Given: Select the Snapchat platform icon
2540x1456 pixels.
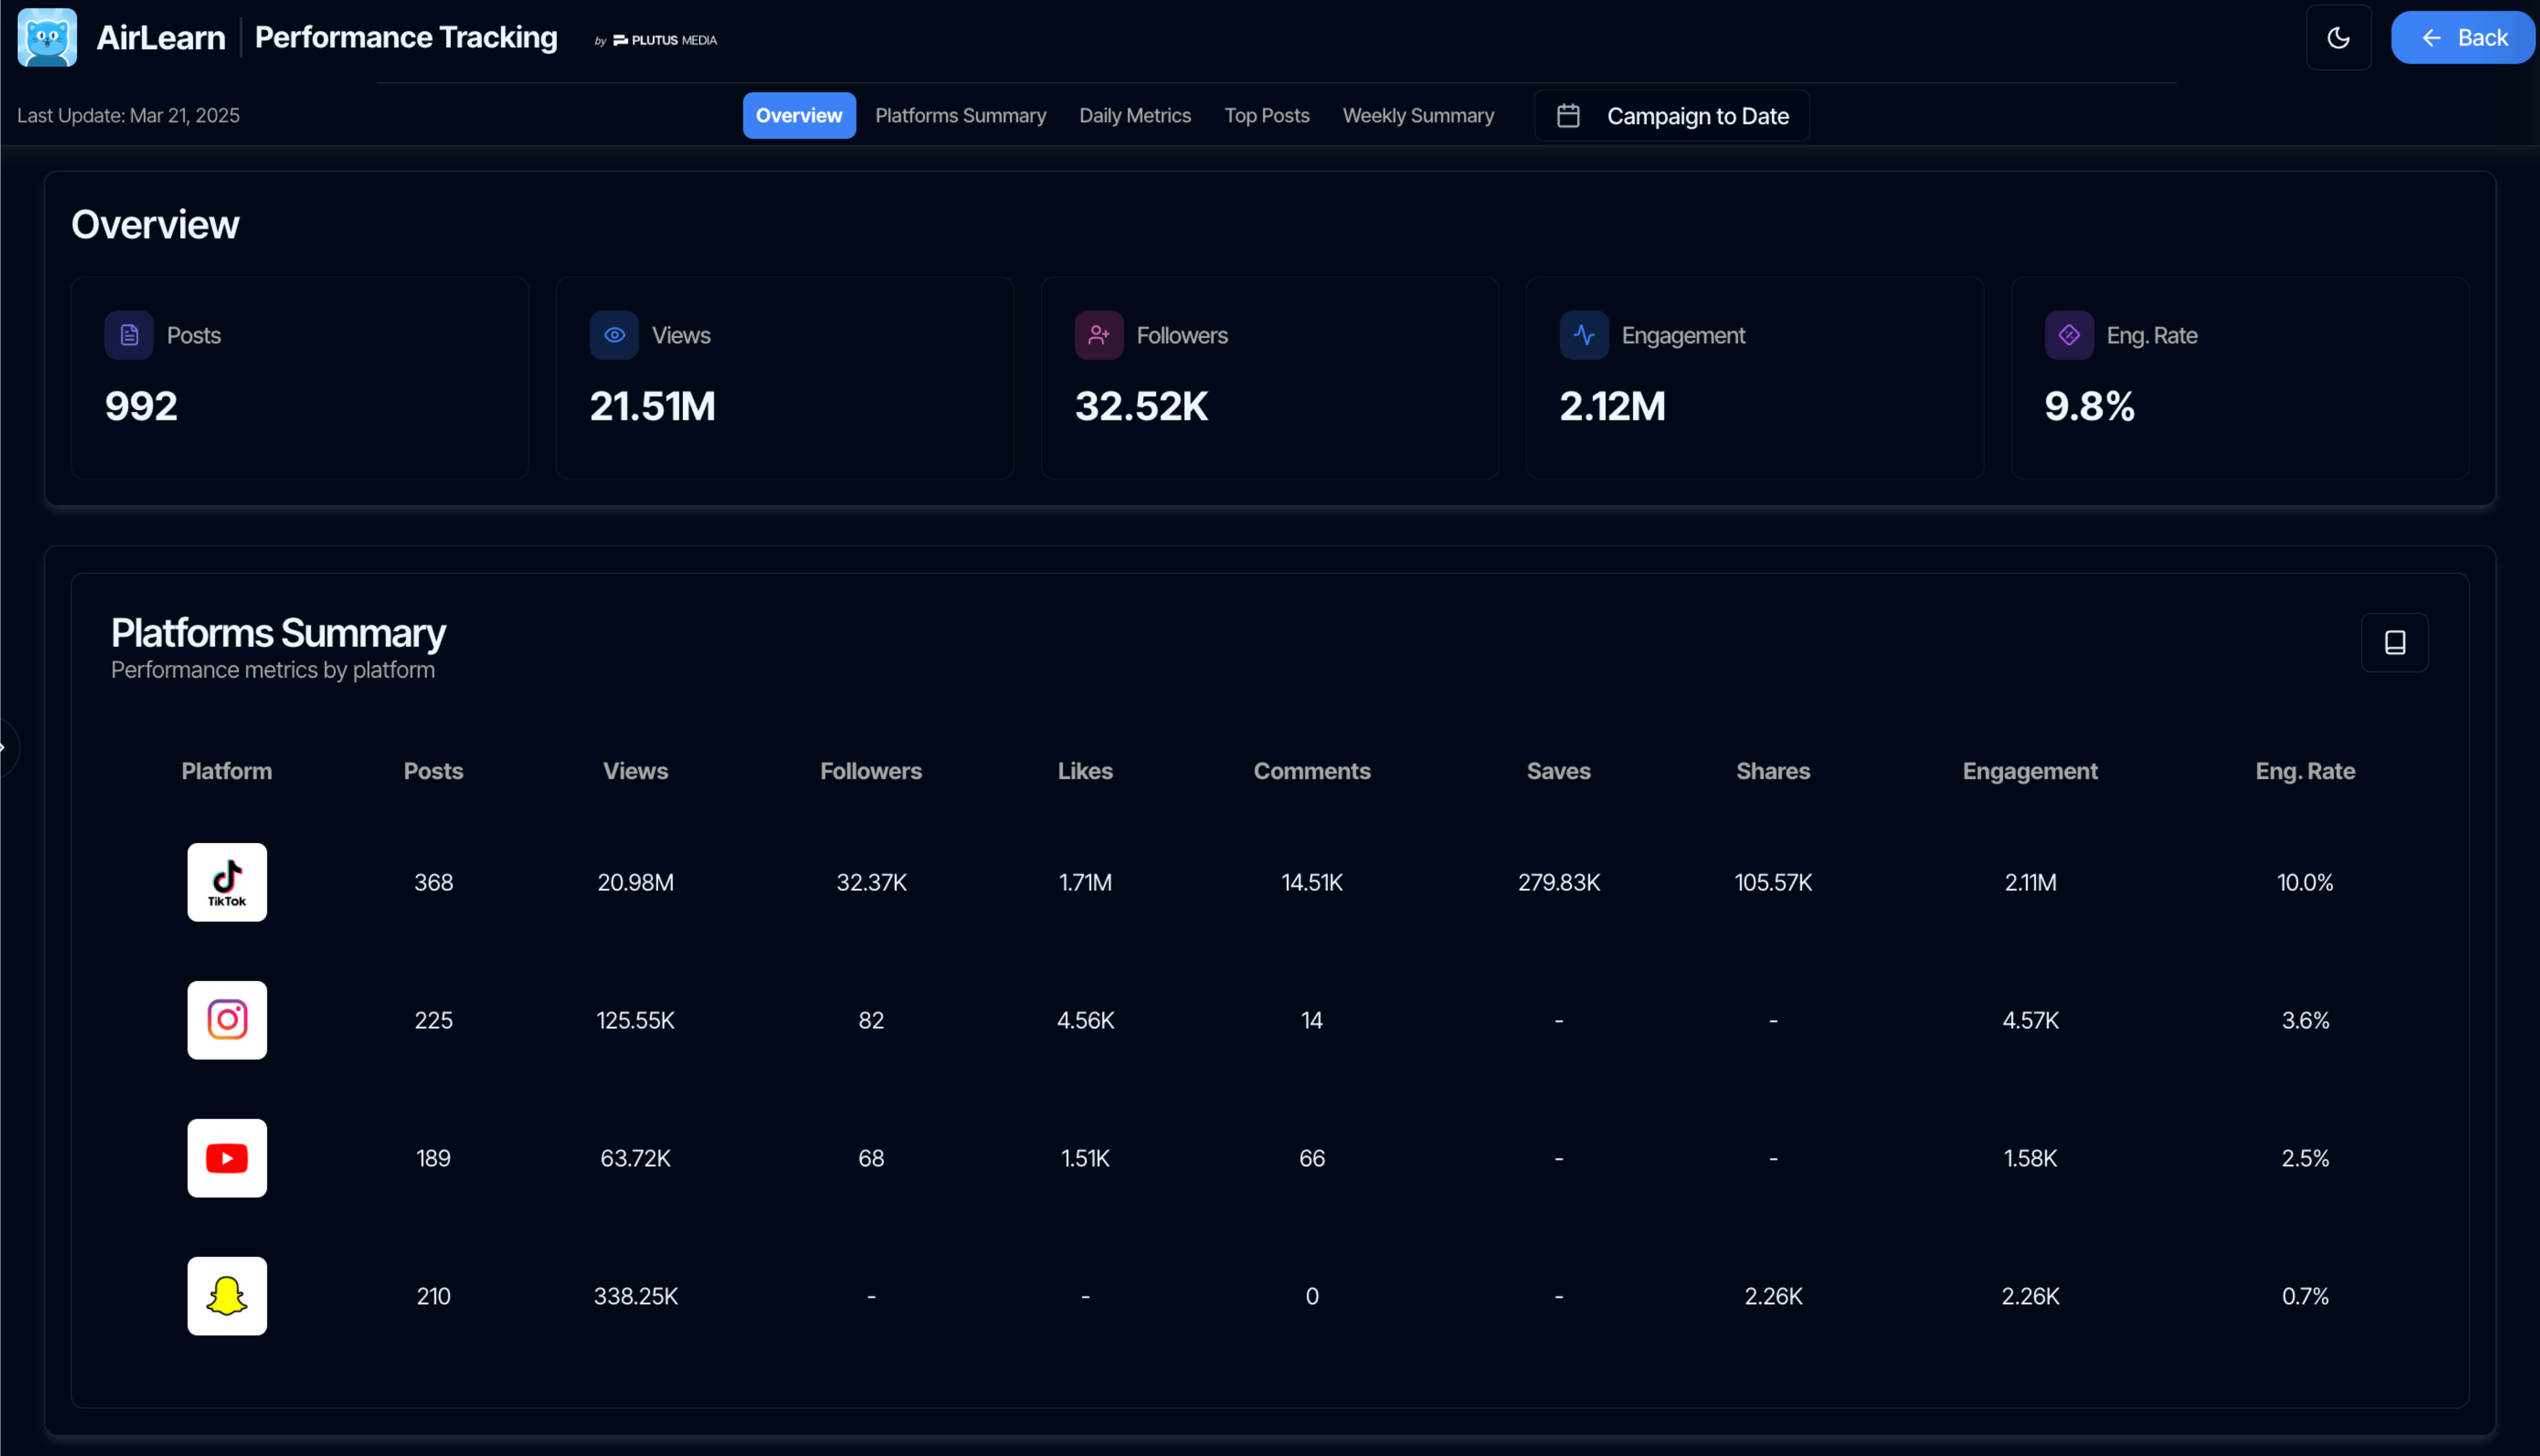Looking at the screenshot, I should [x=227, y=1295].
